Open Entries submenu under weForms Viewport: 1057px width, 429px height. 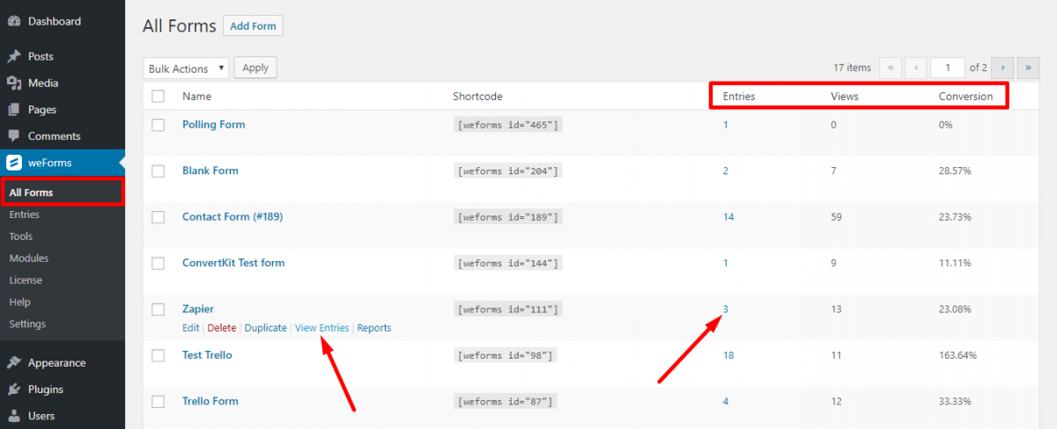[24, 214]
